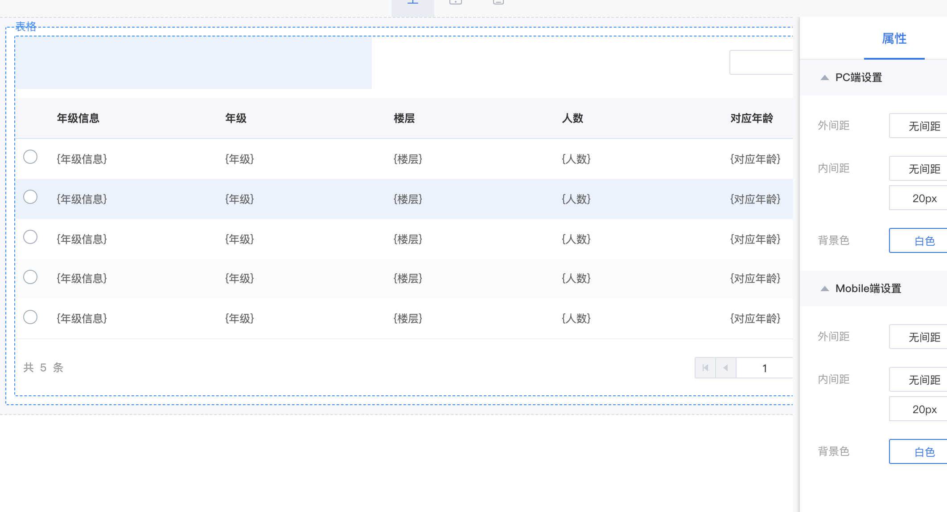Switch to PC desktop preview icon
This screenshot has height=512, width=947.
click(x=413, y=3)
